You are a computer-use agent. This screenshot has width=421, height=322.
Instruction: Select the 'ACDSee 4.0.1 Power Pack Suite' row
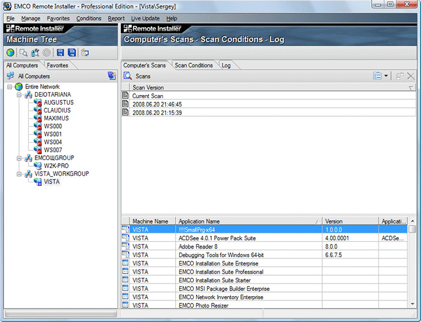pyautogui.click(x=265, y=238)
